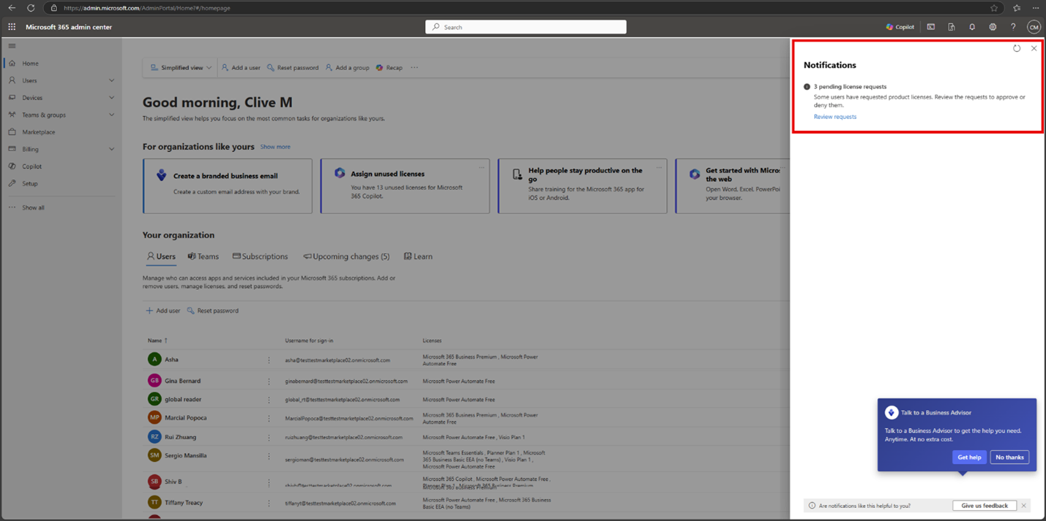Click the GR avatar for global reader

coord(154,400)
